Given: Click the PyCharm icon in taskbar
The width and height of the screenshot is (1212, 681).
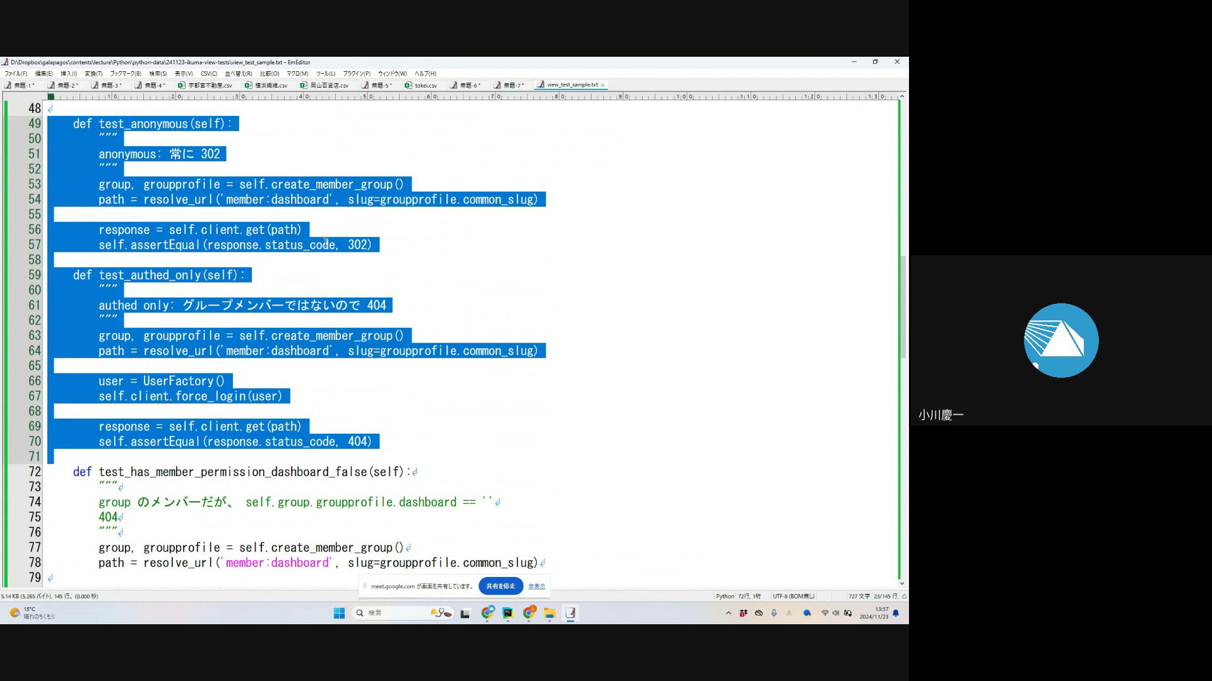Looking at the screenshot, I should [x=508, y=613].
